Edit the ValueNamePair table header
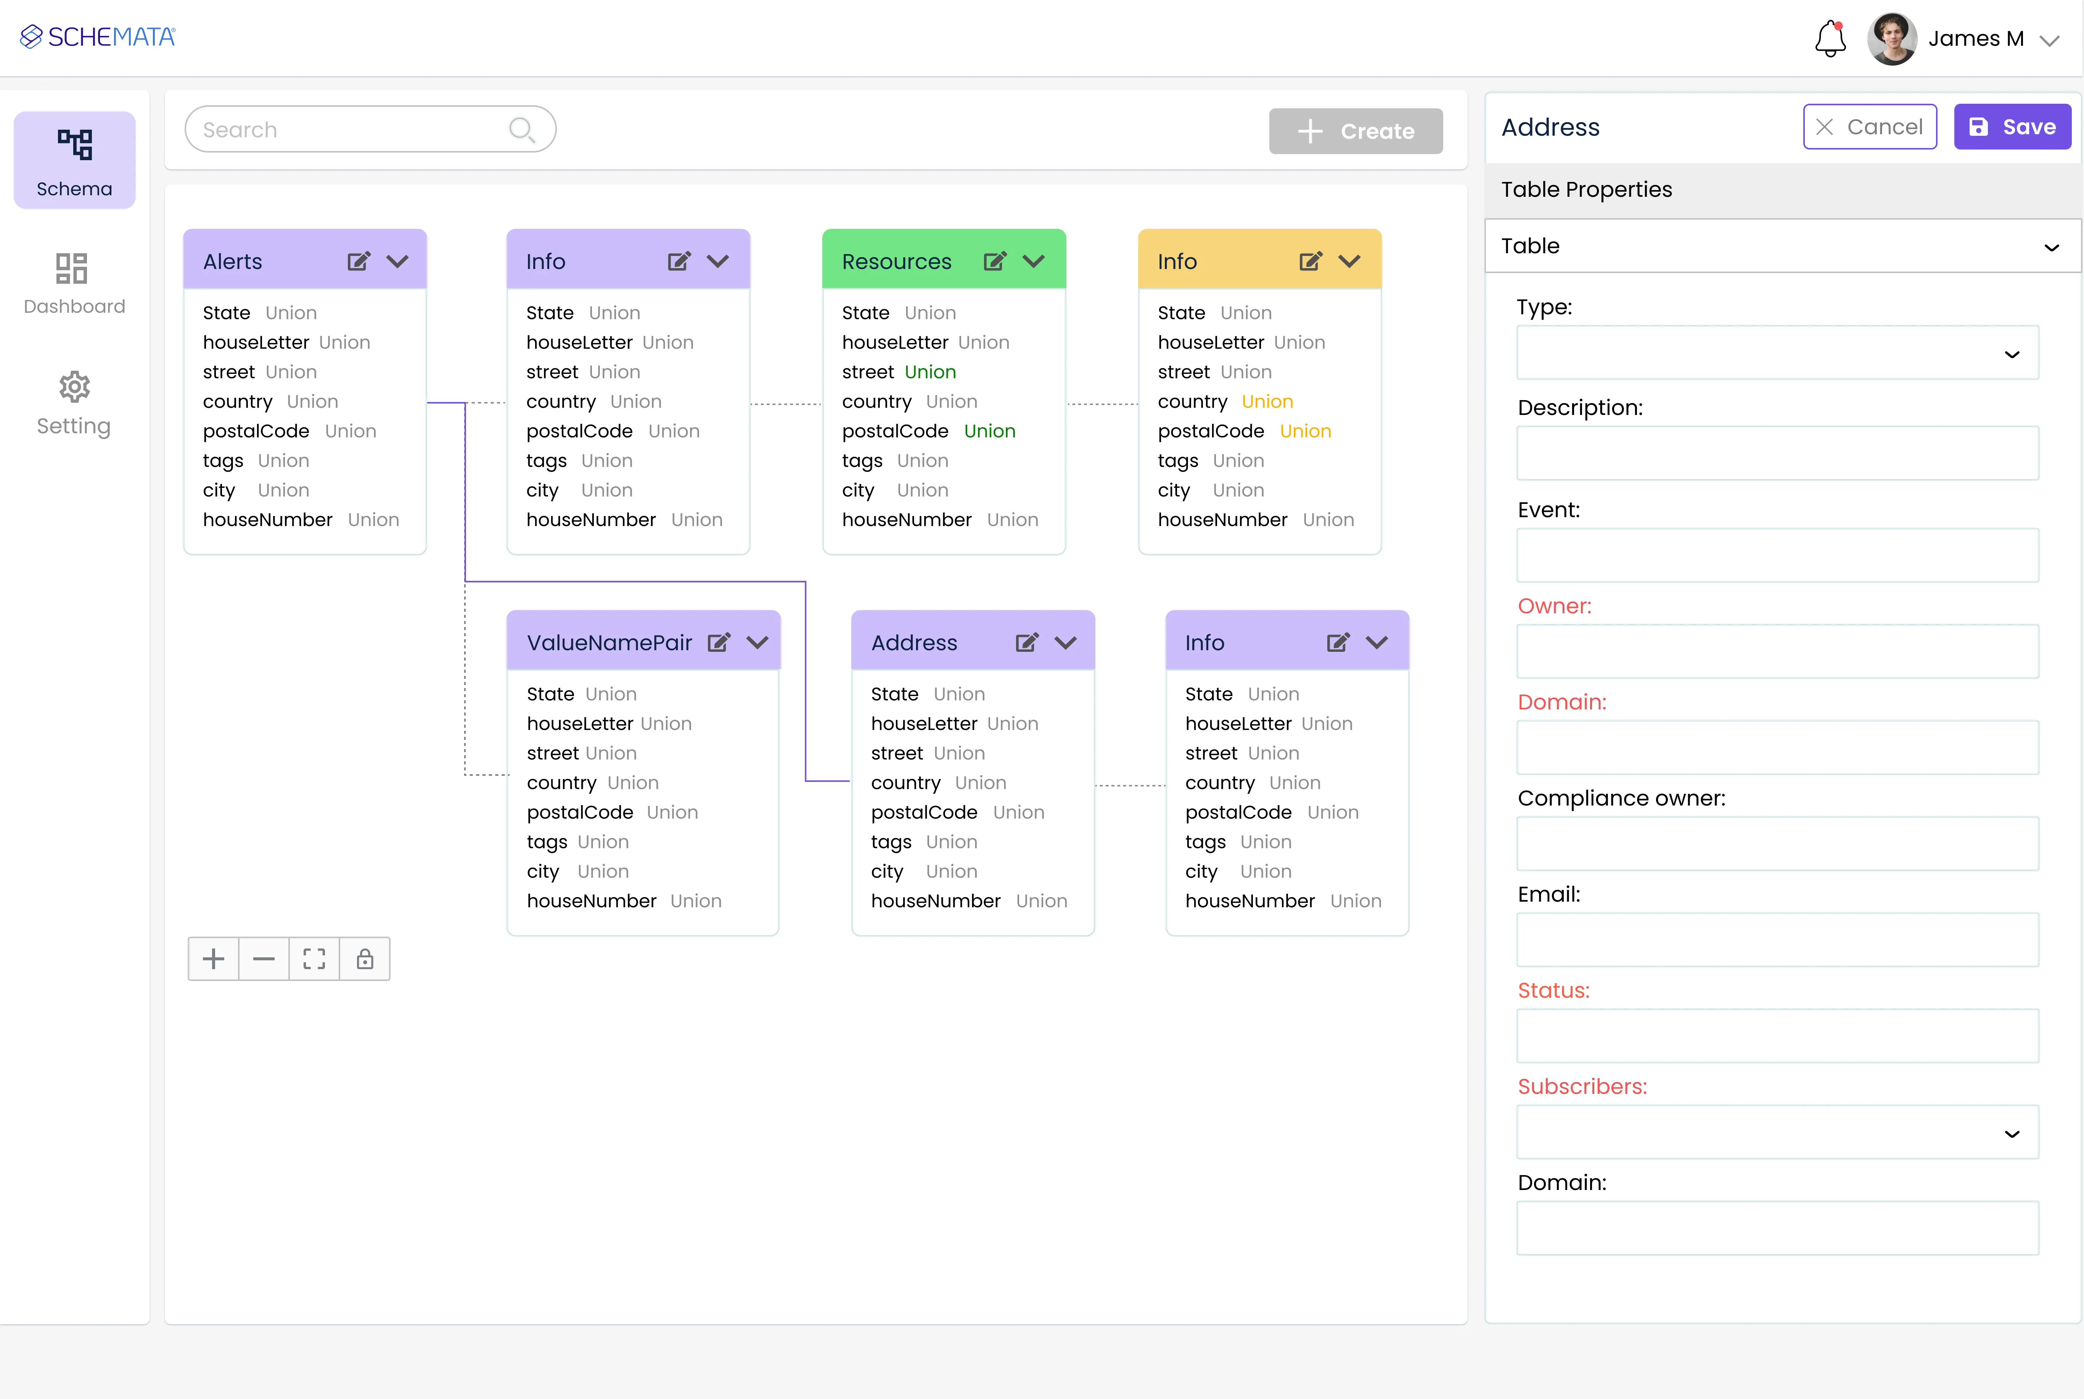This screenshot has height=1399, width=2084. tap(719, 642)
